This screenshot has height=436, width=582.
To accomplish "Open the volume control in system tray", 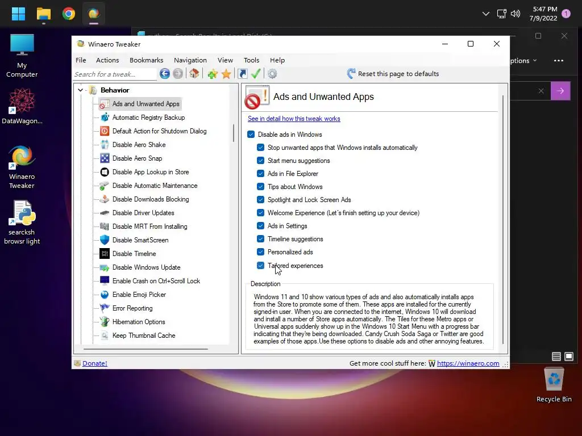I will pyautogui.click(x=515, y=14).
